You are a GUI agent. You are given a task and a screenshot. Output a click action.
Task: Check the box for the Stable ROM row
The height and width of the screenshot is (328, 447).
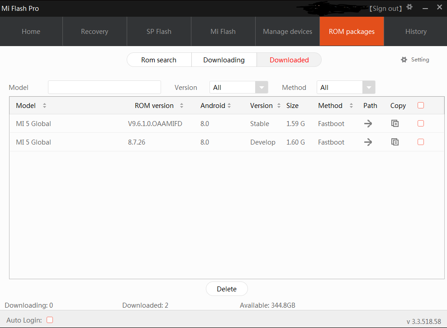(x=421, y=123)
